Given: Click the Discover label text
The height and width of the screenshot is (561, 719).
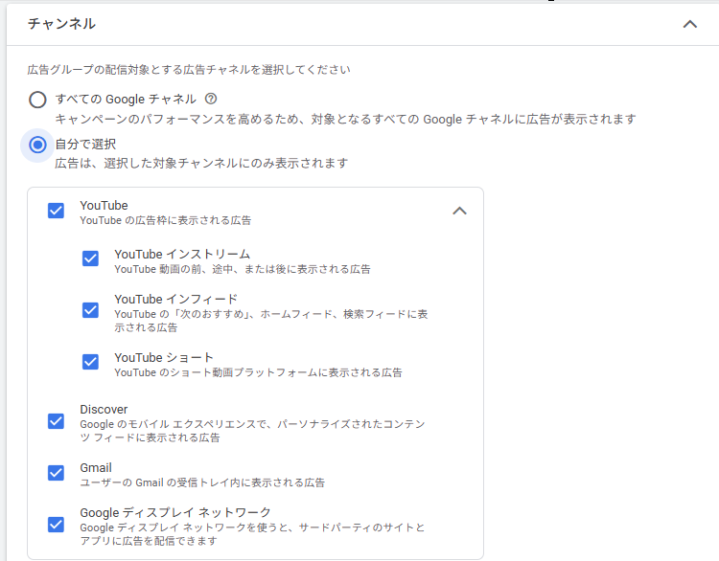Looking at the screenshot, I should [104, 410].
